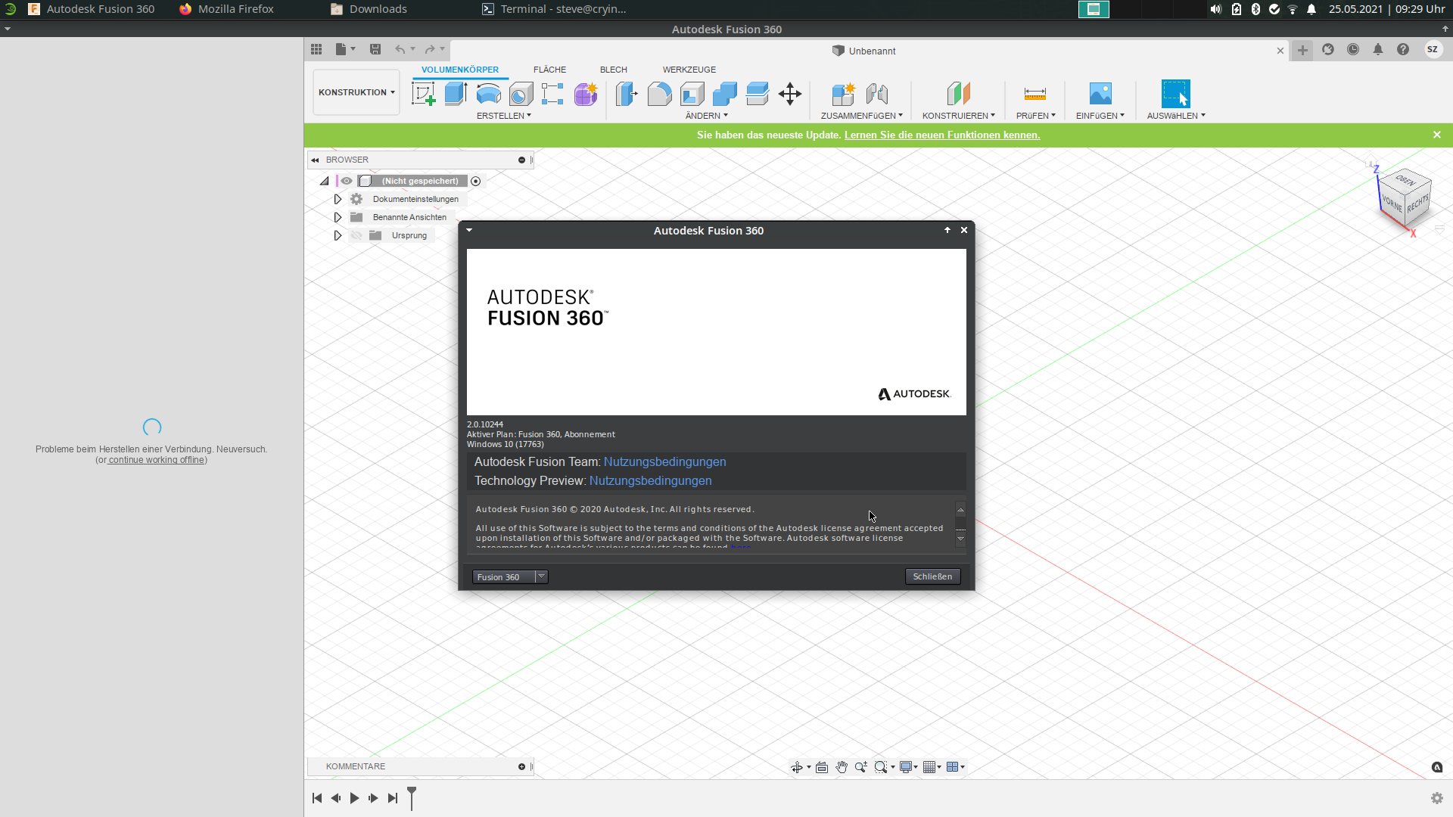
Task: Select the Extrude tool
Action: pos(454,95)
